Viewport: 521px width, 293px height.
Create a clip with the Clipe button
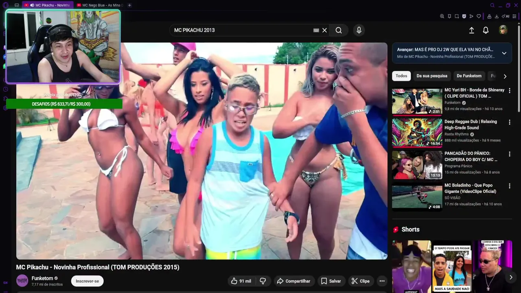tap(361, 281)
